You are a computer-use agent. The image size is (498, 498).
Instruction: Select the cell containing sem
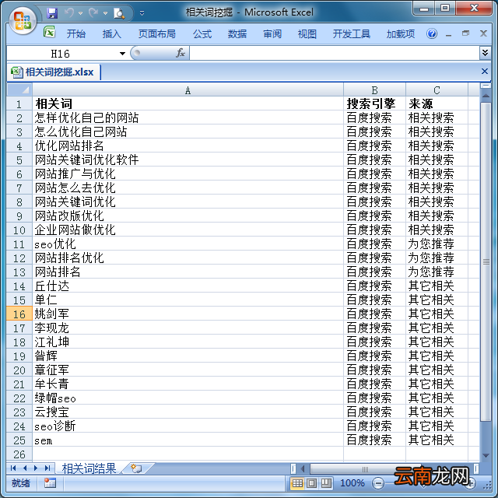(x=188, y=440)
